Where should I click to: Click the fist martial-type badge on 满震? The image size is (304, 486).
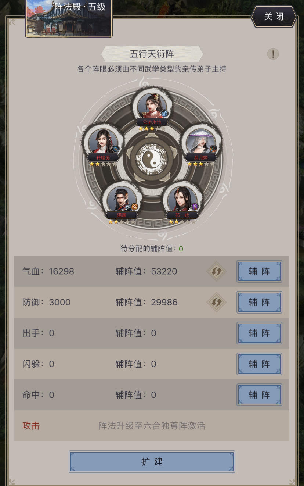134,207
